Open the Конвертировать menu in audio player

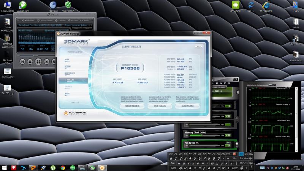point(28,21)
